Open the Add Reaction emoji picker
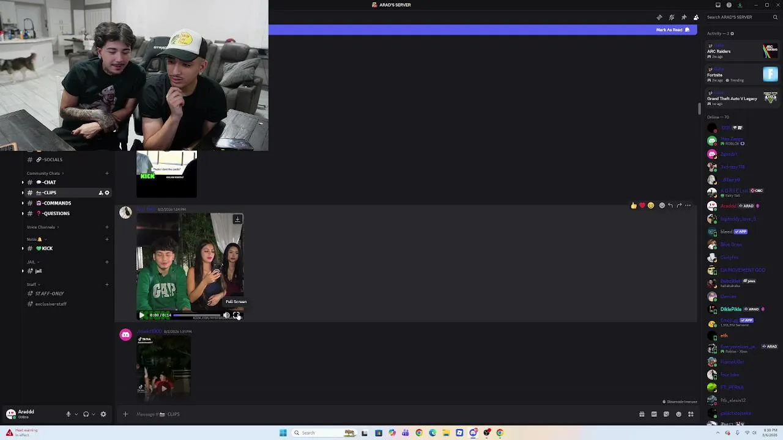Viewport: 783px width, 440px height. tap(662, 205)
